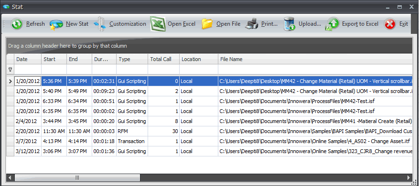This screenshot has width=419, height=186.
Task: Click the scroll right arrow
Action: 408,177
